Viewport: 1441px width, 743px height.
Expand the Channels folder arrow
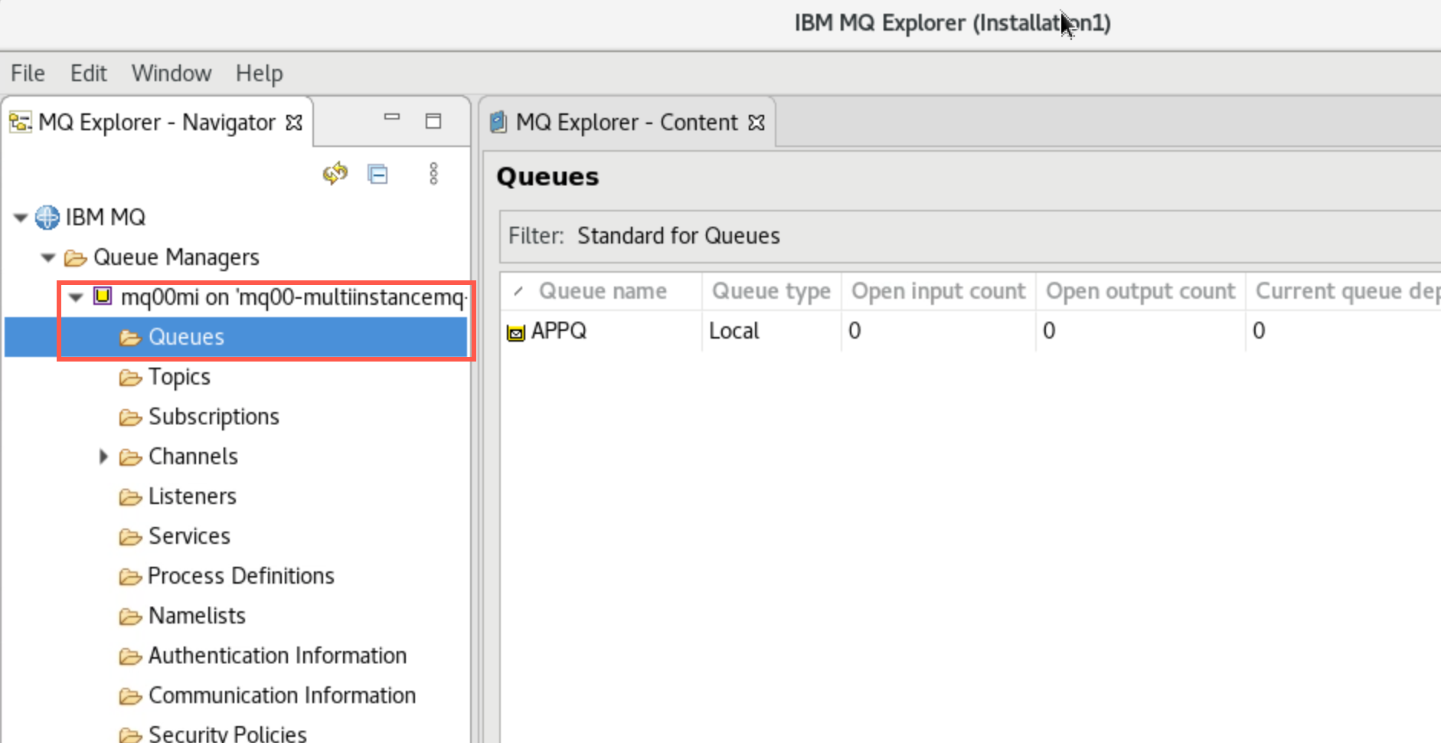coord(103,457)
